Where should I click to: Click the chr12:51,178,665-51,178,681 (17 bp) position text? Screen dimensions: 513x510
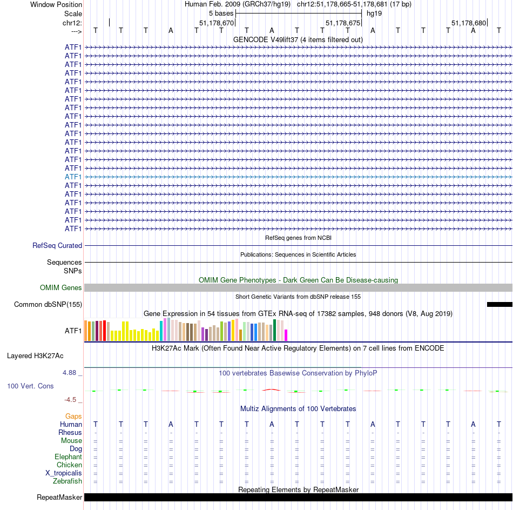[x=354, y=4]
